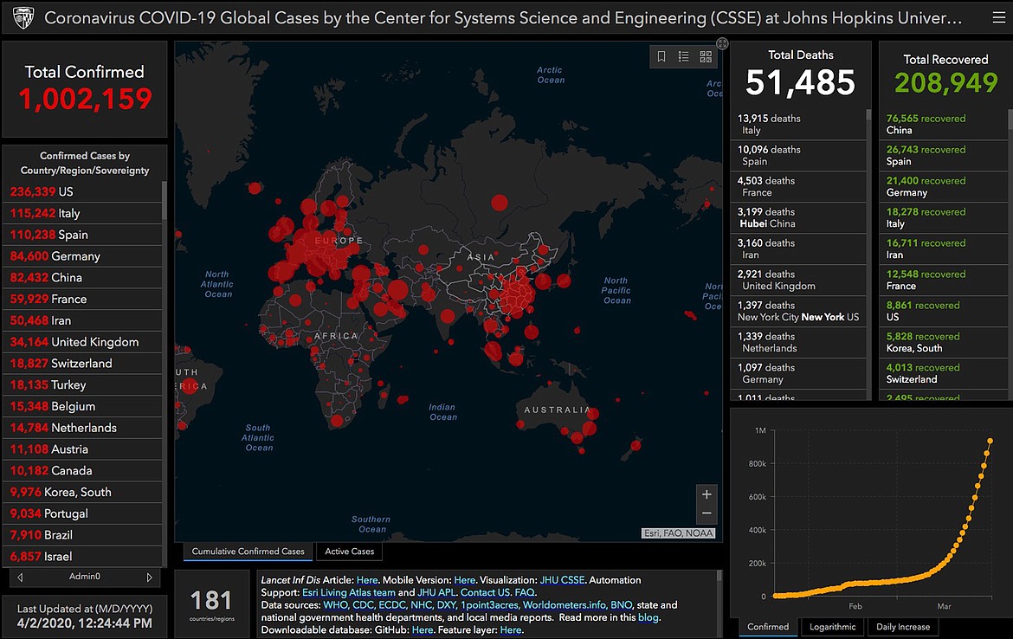Screen dimensions: 1013x639
Task: Switch to the Active Cases tab
Action: coord(350,552)
